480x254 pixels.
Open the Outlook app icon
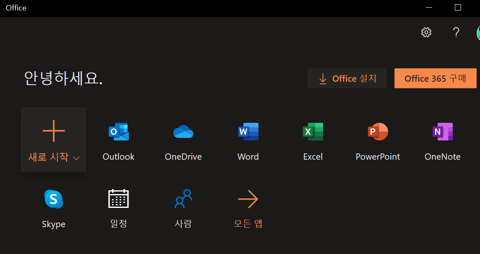tap(118, 132)
